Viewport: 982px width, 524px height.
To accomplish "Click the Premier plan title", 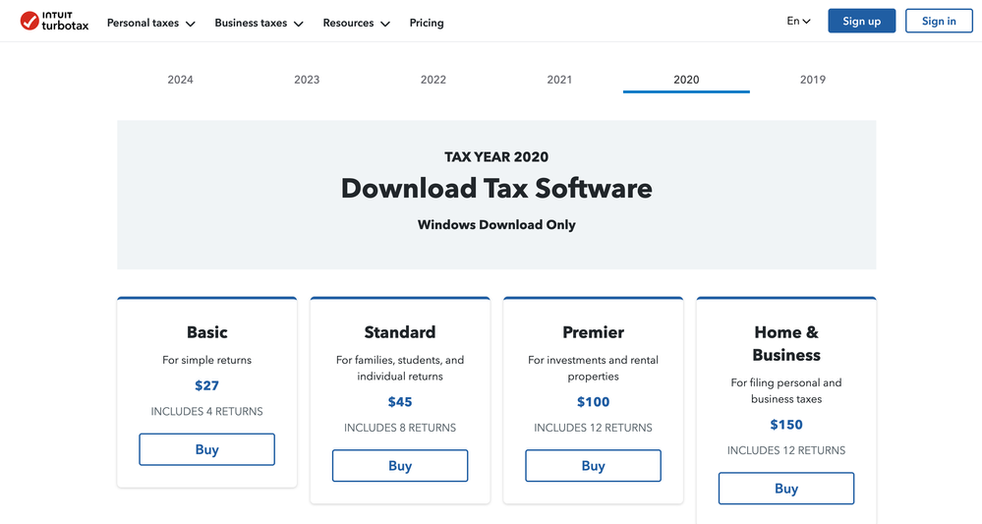I will (593, 332).
